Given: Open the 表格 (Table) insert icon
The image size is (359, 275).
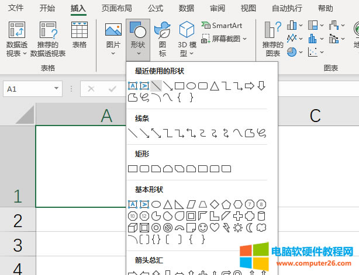Looking at the screenshot, I should 79,35.
